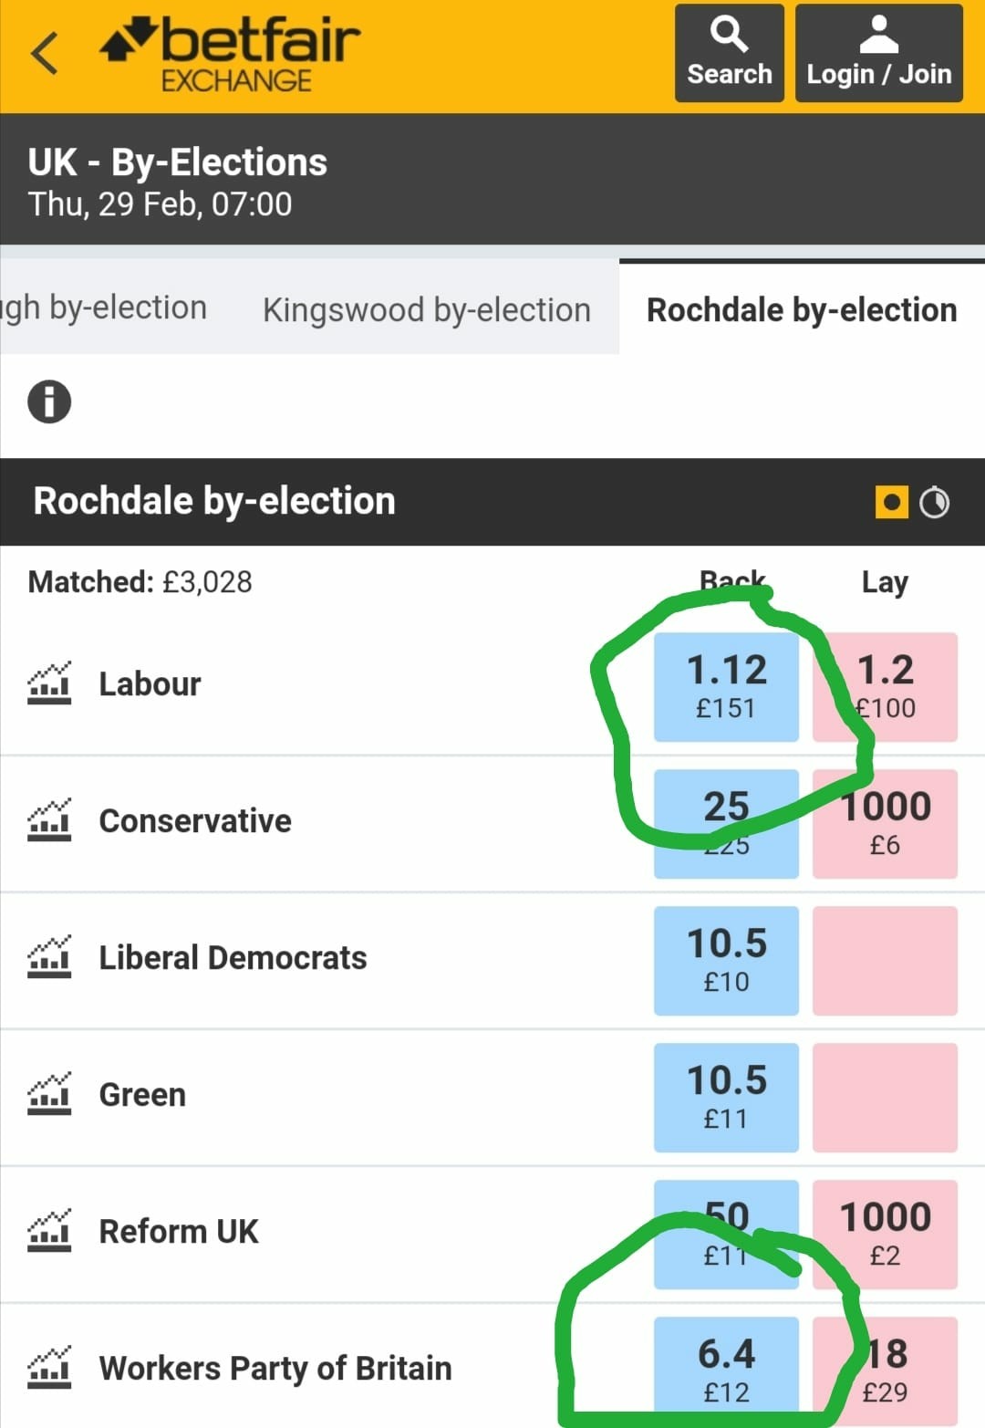The width and height of the screenshot is (985, 1428).
Task: Toggle the yellow live-view market icon
Action: pyautogui.click(x=891, y=502)
